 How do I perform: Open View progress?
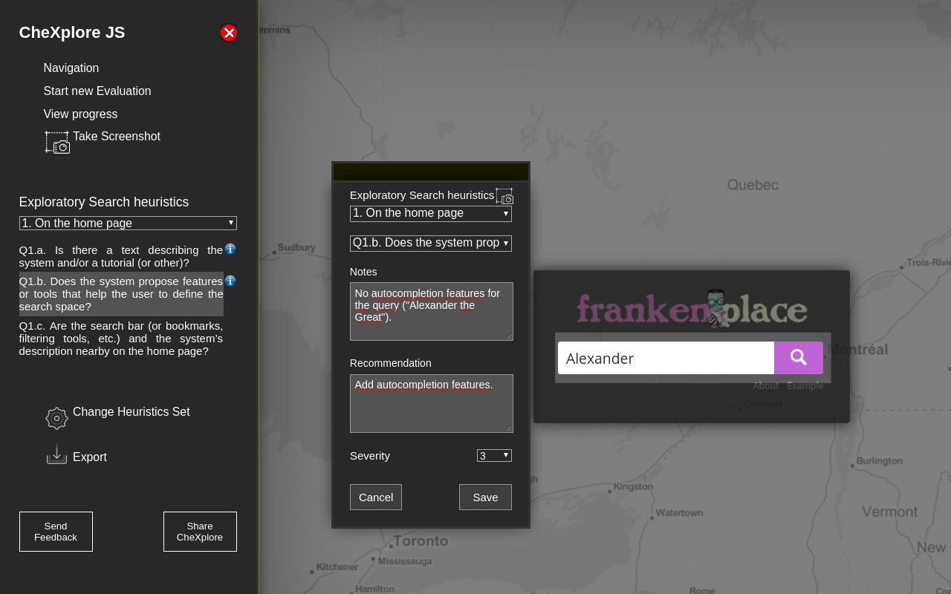coord(80,114)
